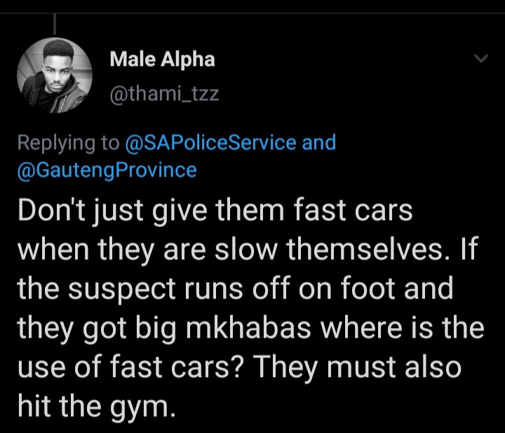Click the thread connector line above the avatar
This screenshot has height=433, width=505.
tap(55, 24)
